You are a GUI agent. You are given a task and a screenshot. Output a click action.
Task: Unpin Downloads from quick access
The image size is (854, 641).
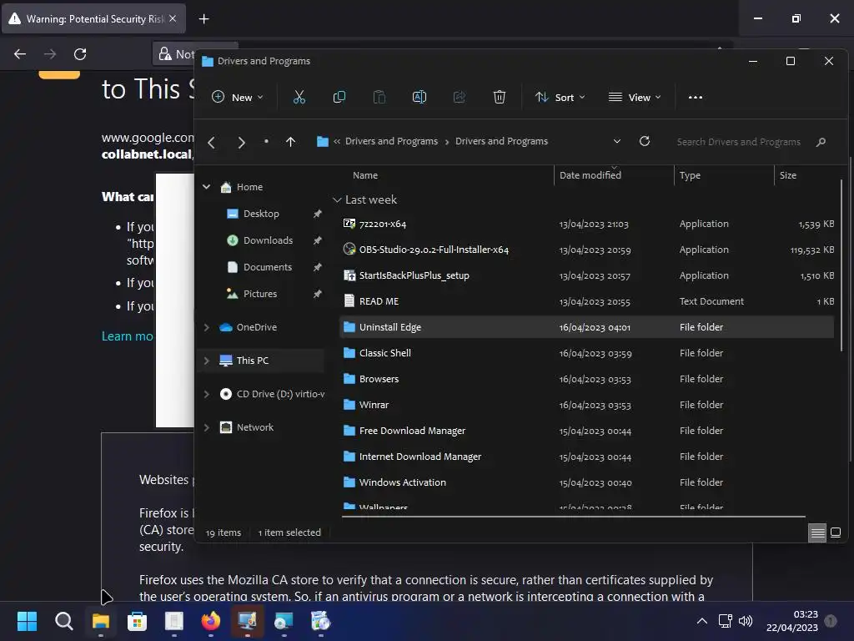click(x=318, y=240)
